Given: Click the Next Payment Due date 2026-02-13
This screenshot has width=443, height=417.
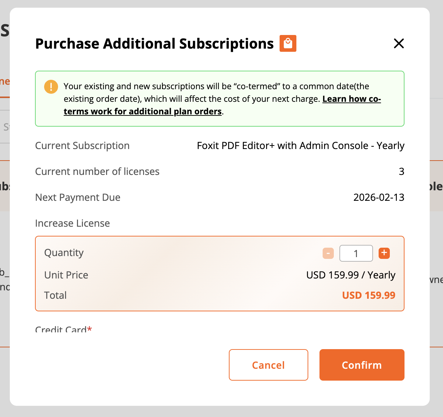Looking at the screenshot, I should [379, 197].
